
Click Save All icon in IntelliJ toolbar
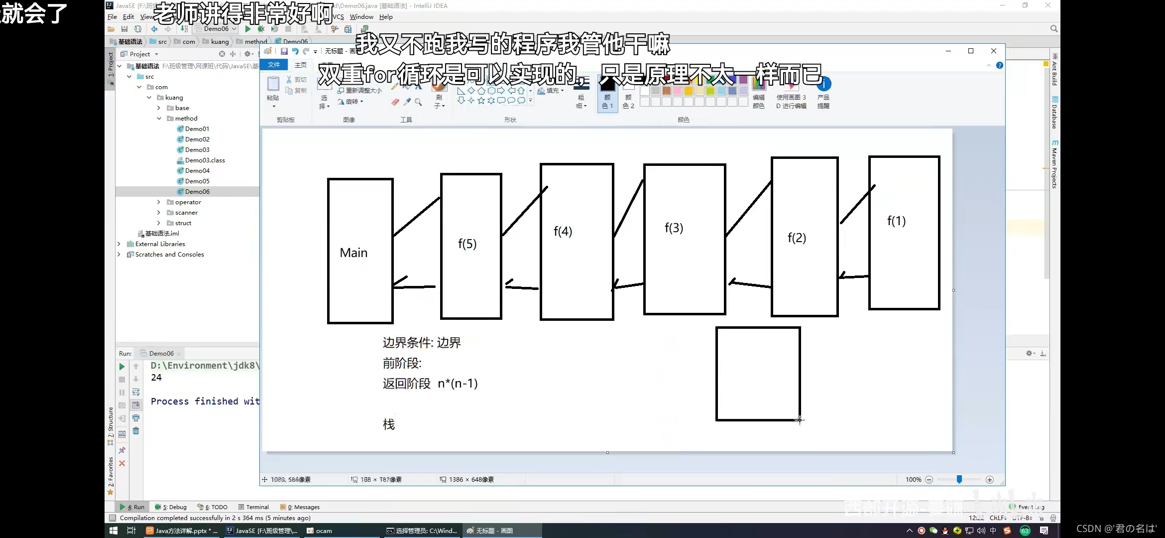click(x=124, y=29)
